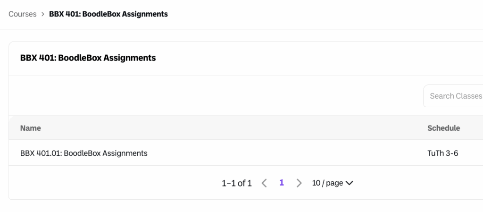
Task: Click the bold BBX 401 breadcrumb title
Action: point(108,14)
